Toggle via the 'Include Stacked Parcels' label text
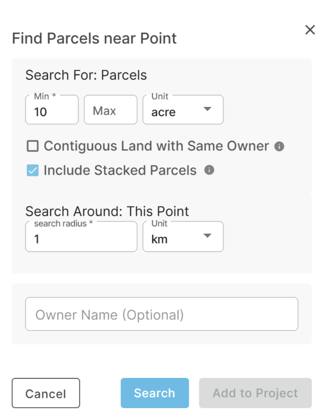321x417 pixels. point(120,170)
